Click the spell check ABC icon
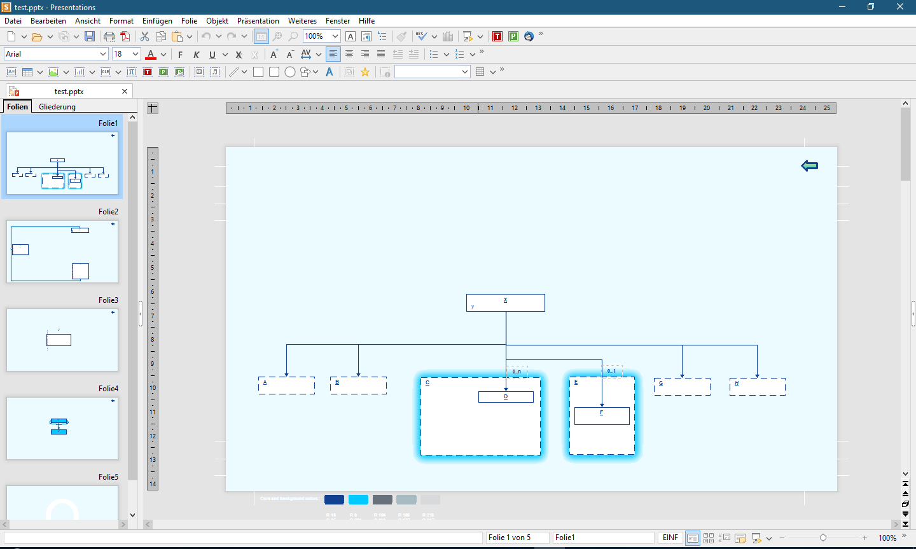Image resolution: width=916 pixels, height=549 pixels. (x=421, y=36)
